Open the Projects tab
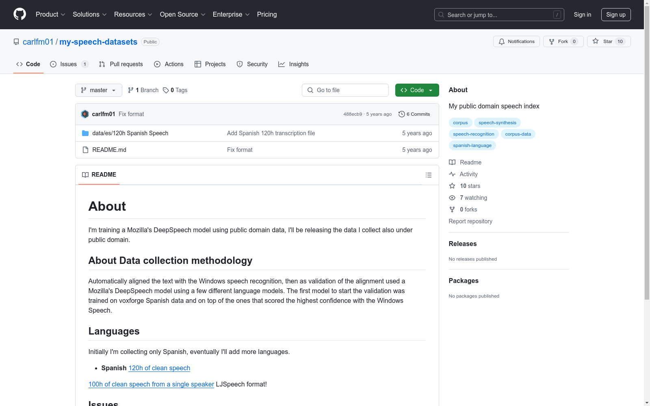Image resolution: width=650 pixels, height=406 pixels. (x=210, y=64)
